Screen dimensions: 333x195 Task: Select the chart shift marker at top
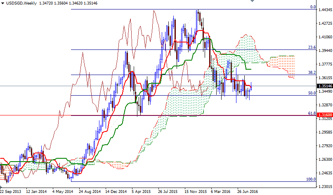tap(252, 1)
